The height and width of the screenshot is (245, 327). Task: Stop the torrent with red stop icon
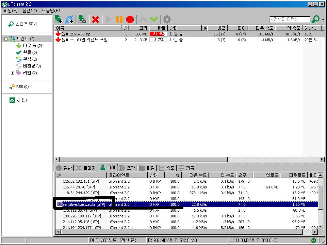[130, 20]
